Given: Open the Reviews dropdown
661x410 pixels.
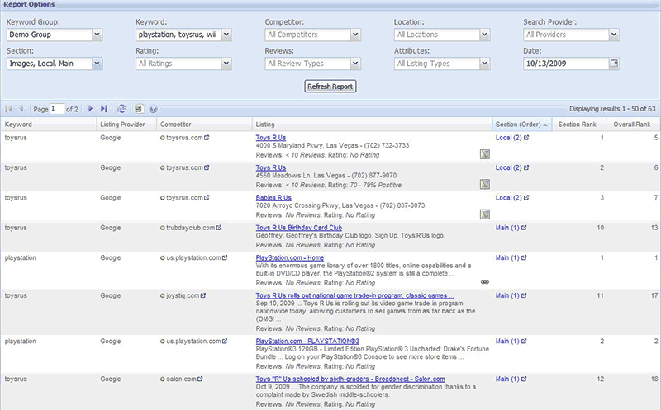Looking at the screenshot, I should (x=355, y=64).
